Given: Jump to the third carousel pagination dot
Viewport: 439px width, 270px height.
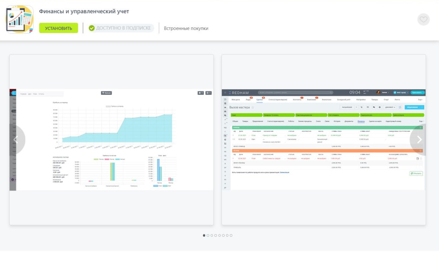Looking at the screenshot, I should click(212, 235).
